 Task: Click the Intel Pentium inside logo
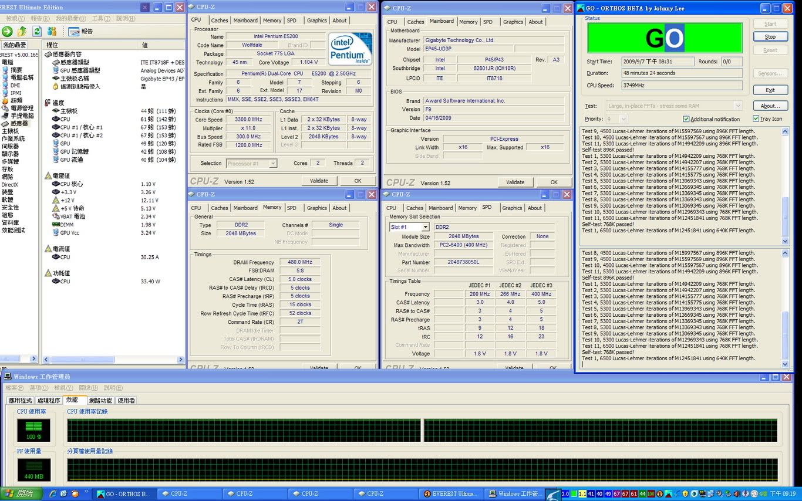tap(350, 49)
